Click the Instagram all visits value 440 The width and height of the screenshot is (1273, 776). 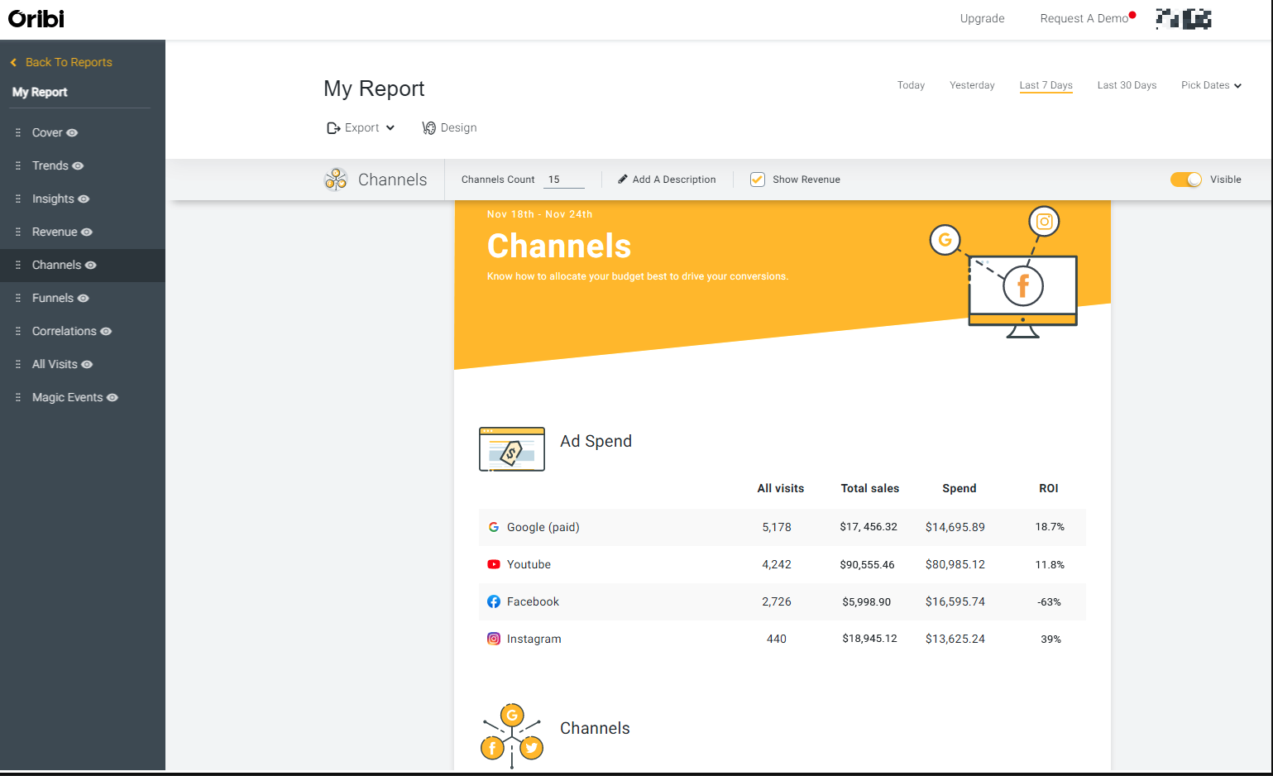point(776,639)
